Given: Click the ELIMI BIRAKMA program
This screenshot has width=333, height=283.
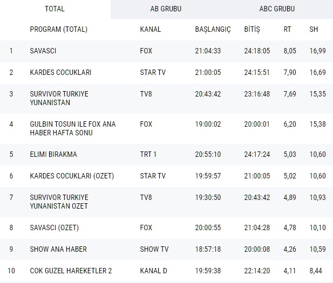Looking at the screenshot, I should [x=53, y=154].
